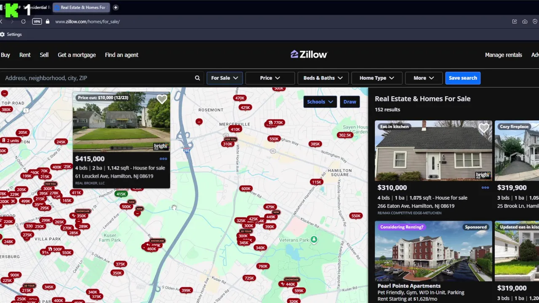Click the snapshot camera icon in address bar
The width and height of the screenshot is (539, 303).
[x=525, y=21]
